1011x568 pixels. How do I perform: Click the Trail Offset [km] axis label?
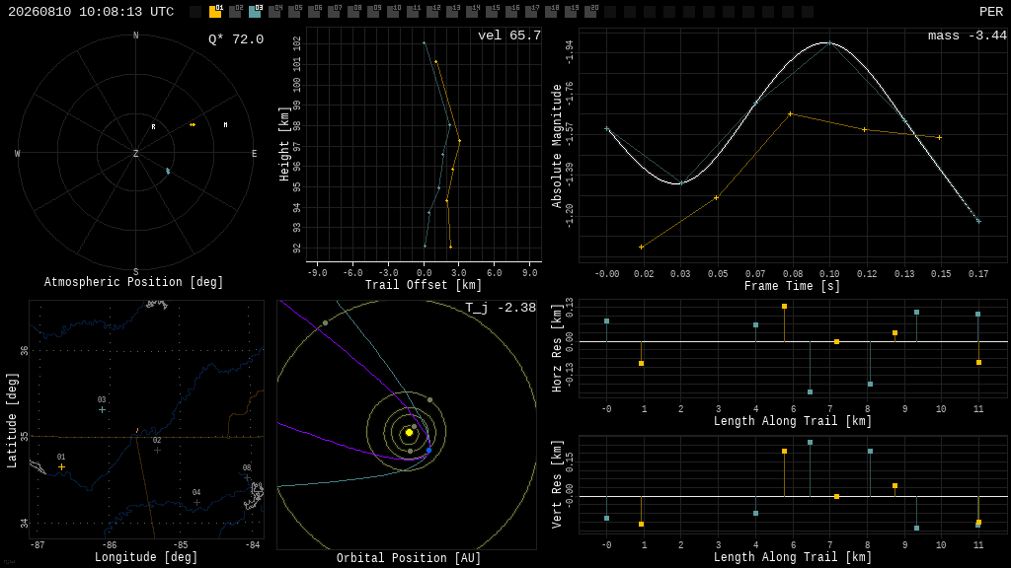pos(424,285)
